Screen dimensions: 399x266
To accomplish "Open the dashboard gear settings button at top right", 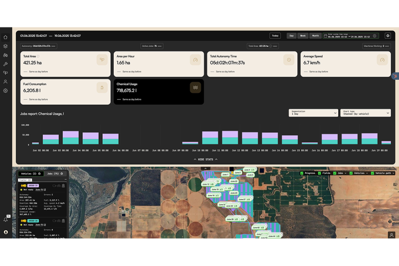I will 388,36.
